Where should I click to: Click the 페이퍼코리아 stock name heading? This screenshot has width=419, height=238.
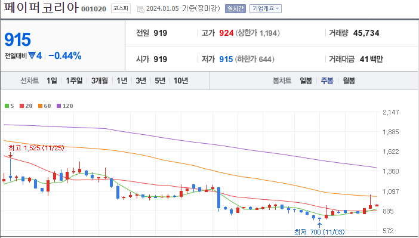coord(41,8)
